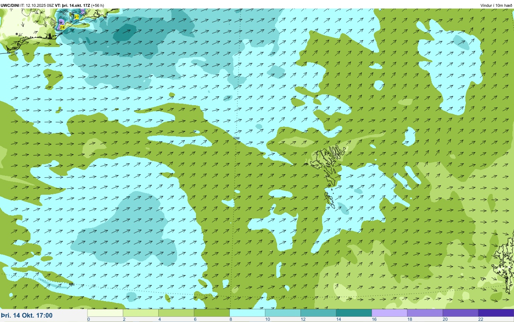Pick the darkest purple legend swatch above 22

[x=496, y=313]
